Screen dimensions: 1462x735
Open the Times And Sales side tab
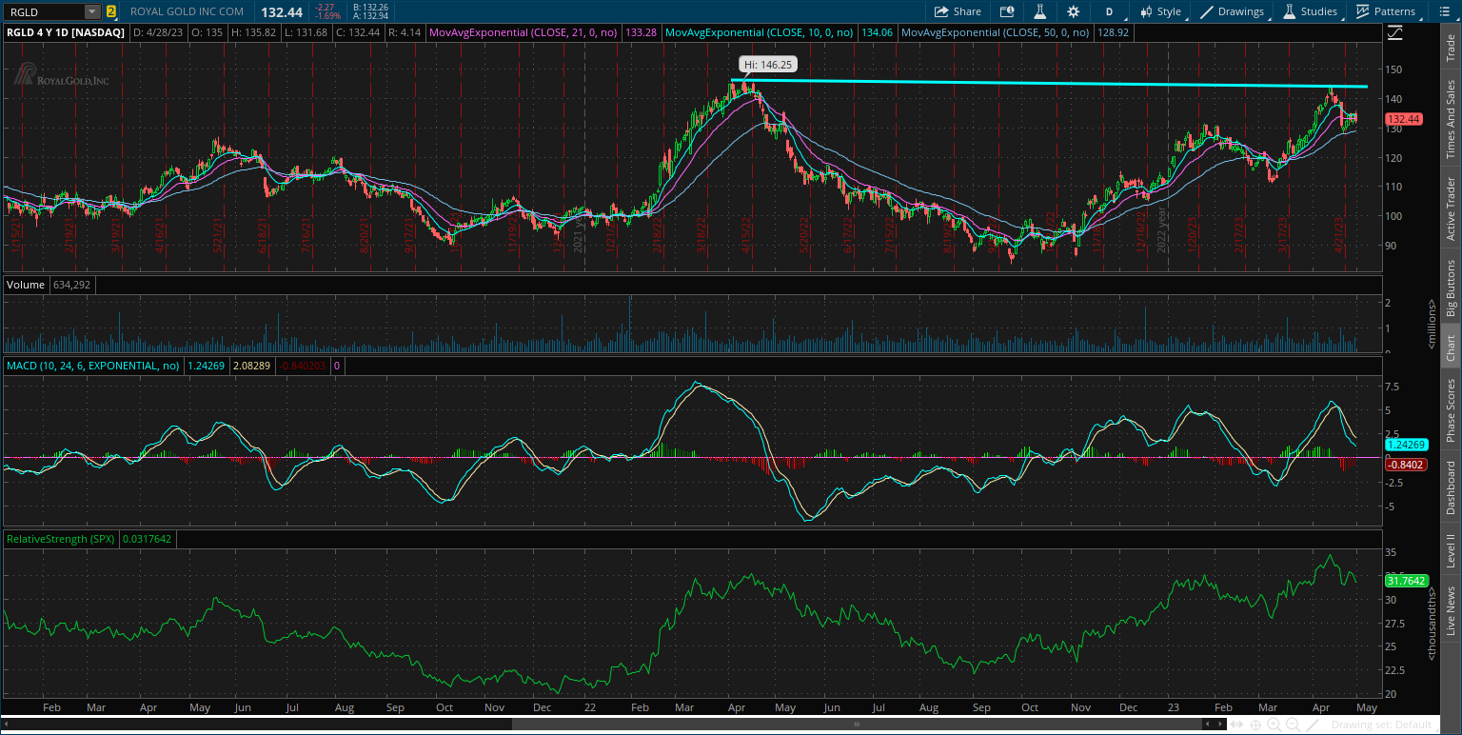[x=1451, y=119]
